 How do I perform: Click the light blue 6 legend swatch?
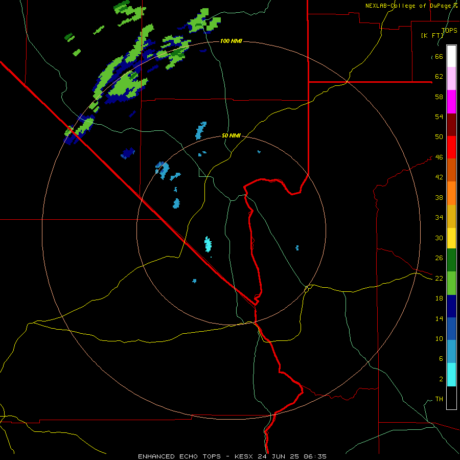click(x=451, y=352)
